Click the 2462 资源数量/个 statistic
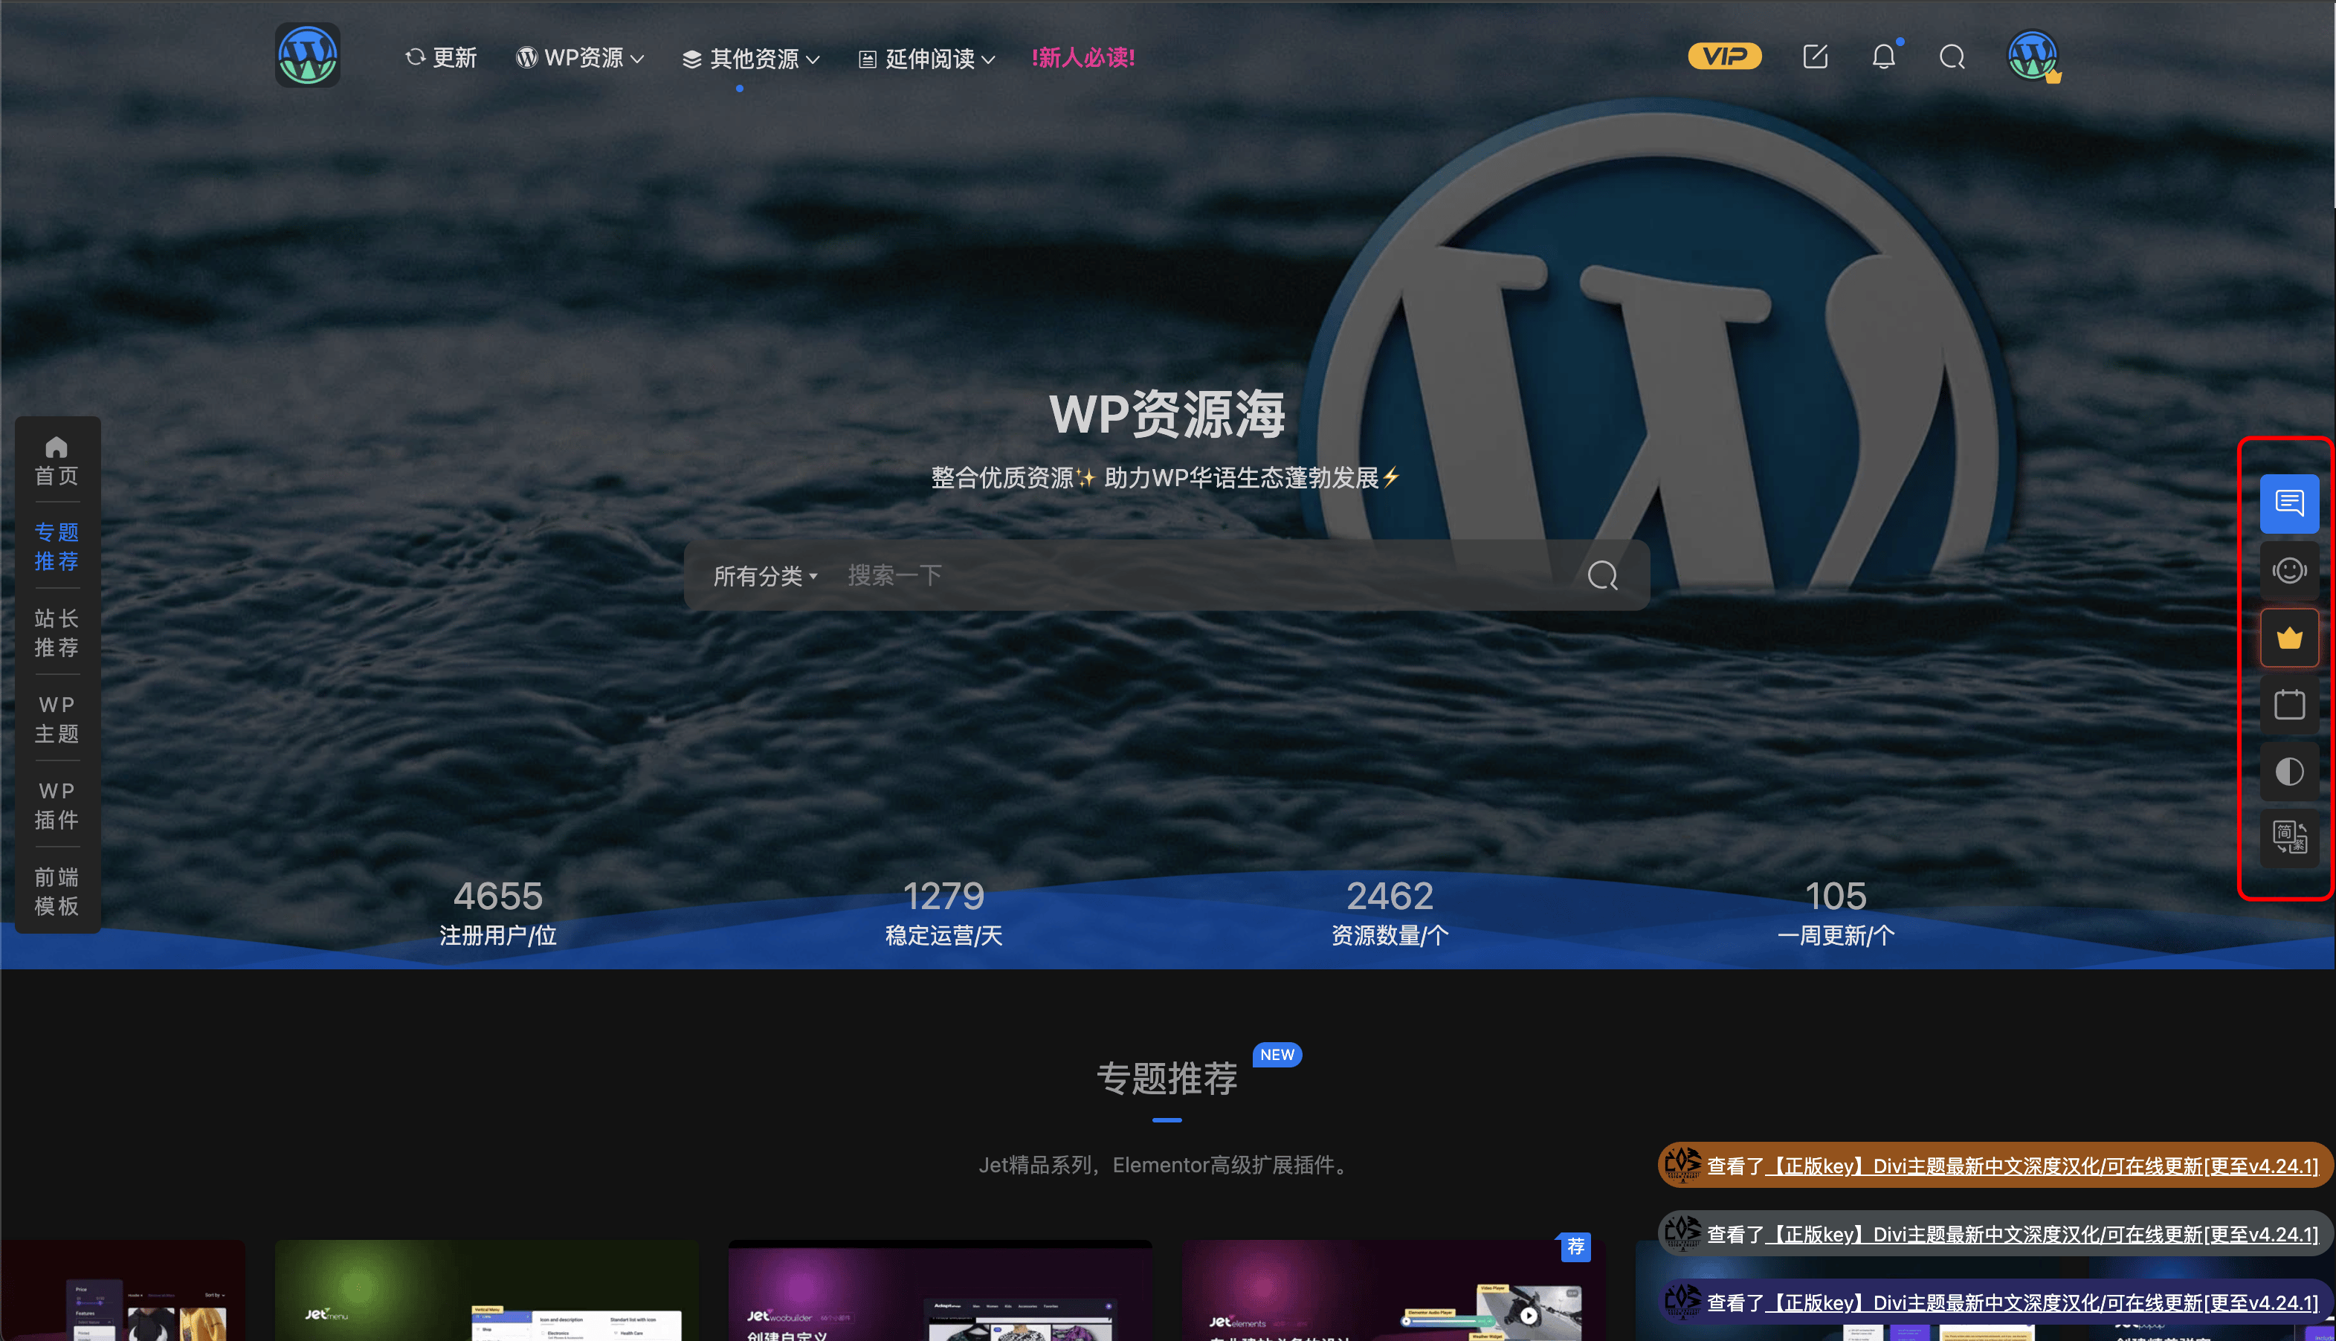The image size is (2336, 1341). point(1390,912)
